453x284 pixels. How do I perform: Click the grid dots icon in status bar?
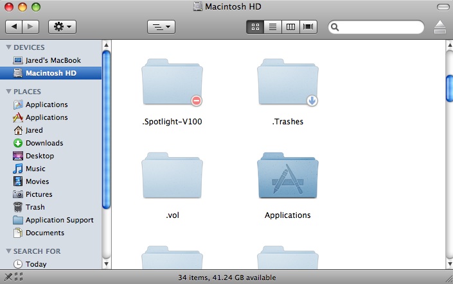19,277
